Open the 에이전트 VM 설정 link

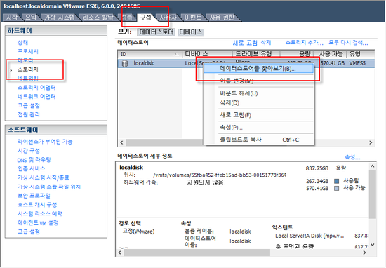pyautogui.click(x=38, y=222)
